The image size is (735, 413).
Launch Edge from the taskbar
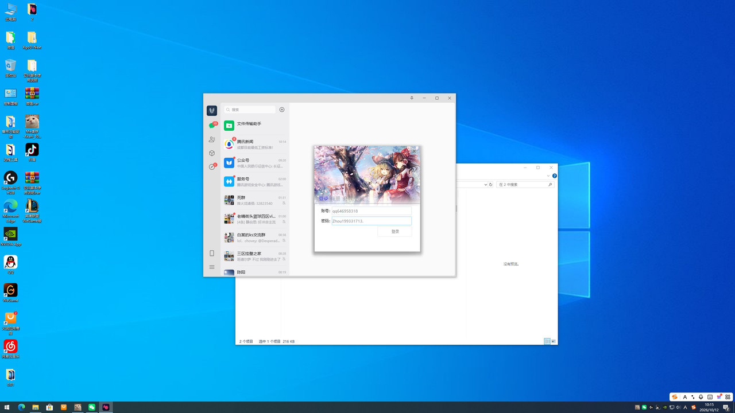tap(21, 407)
